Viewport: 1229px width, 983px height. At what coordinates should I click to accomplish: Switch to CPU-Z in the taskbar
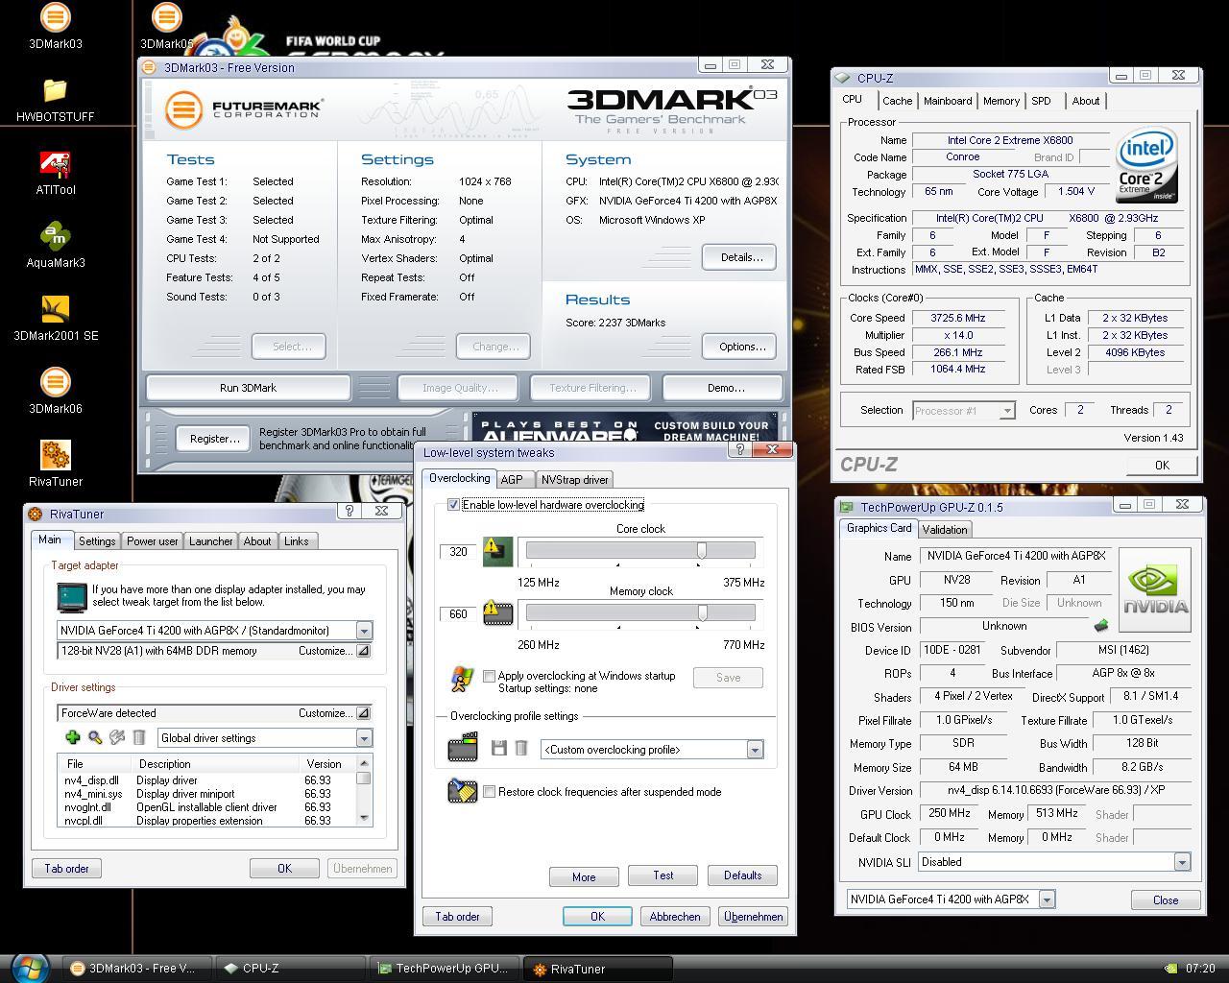pyautogui.click(x=290, y=969)
